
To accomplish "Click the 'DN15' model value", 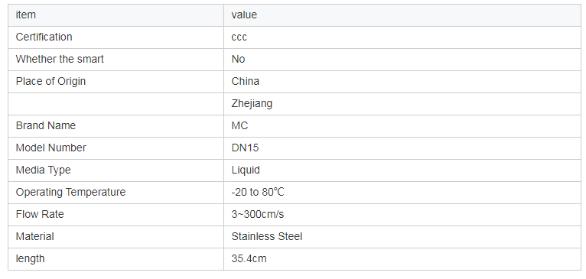I will (245, 148).
